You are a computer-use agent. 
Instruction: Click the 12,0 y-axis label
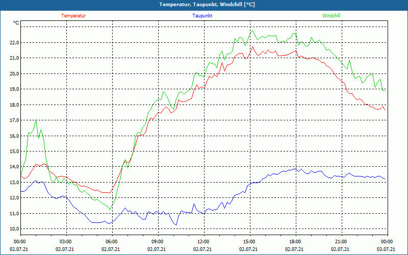point(14,198)
